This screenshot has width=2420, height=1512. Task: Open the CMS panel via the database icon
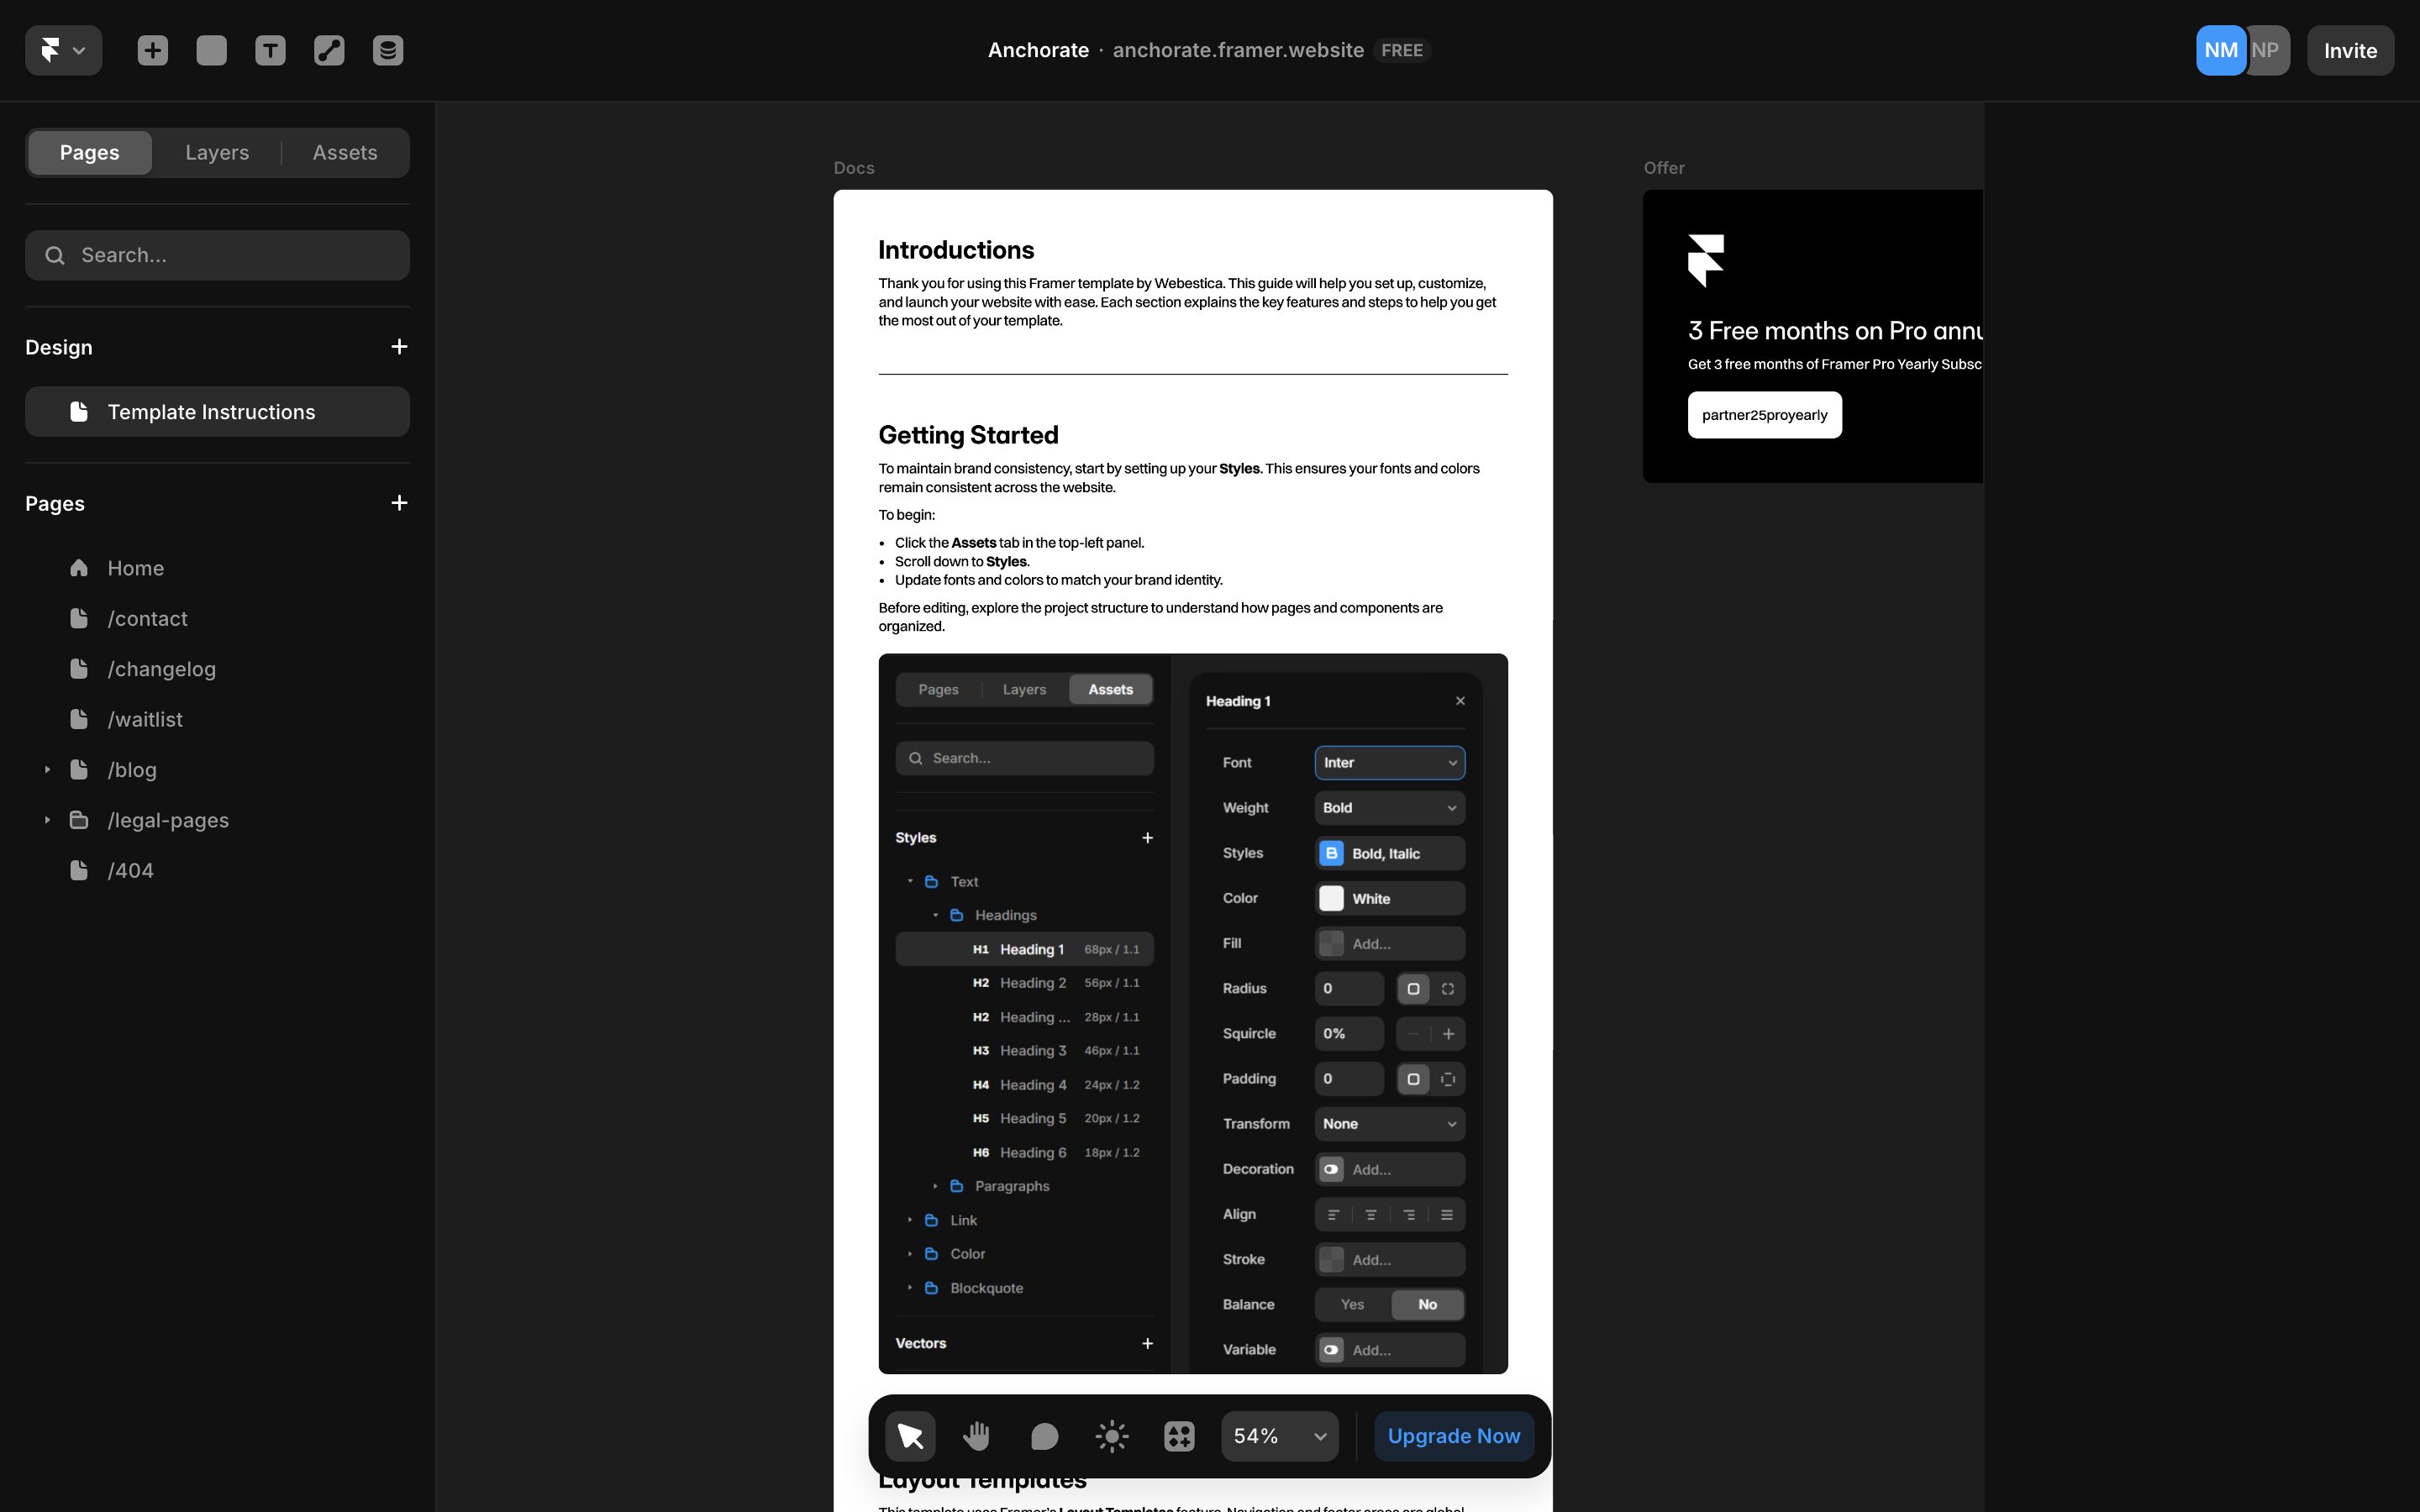tap(388, 50)
